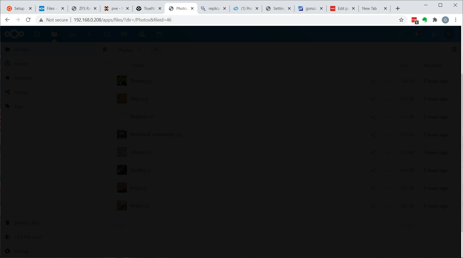Sort files by the Name column header

(x=138, y=65)
